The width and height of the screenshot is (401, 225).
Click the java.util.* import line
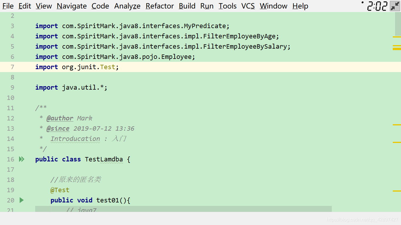tap(71, 87)
